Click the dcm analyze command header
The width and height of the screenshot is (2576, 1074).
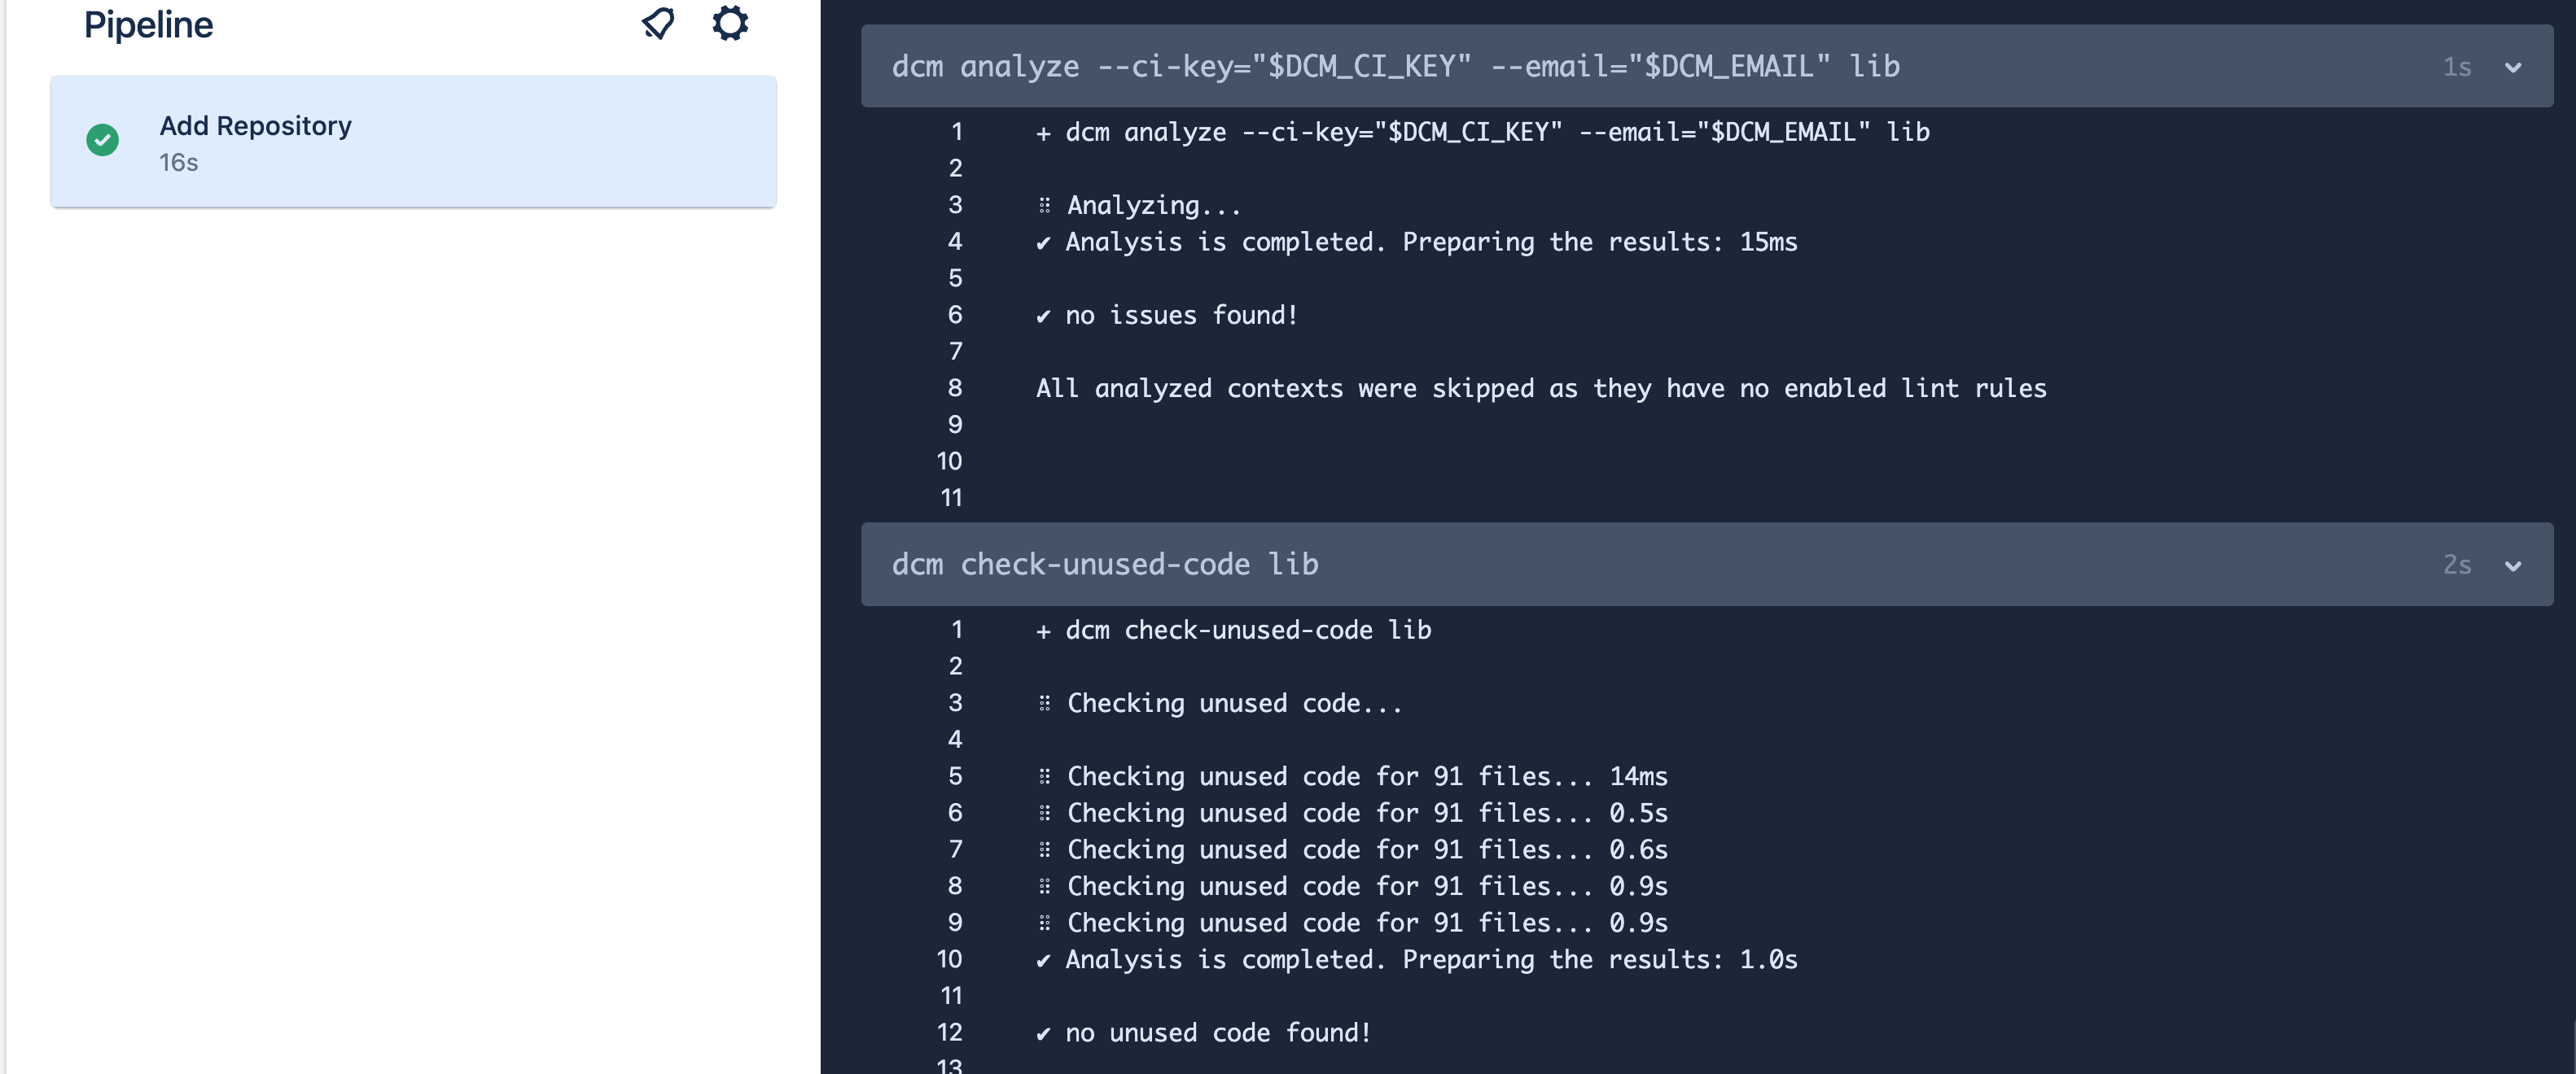click(1706, 66)
